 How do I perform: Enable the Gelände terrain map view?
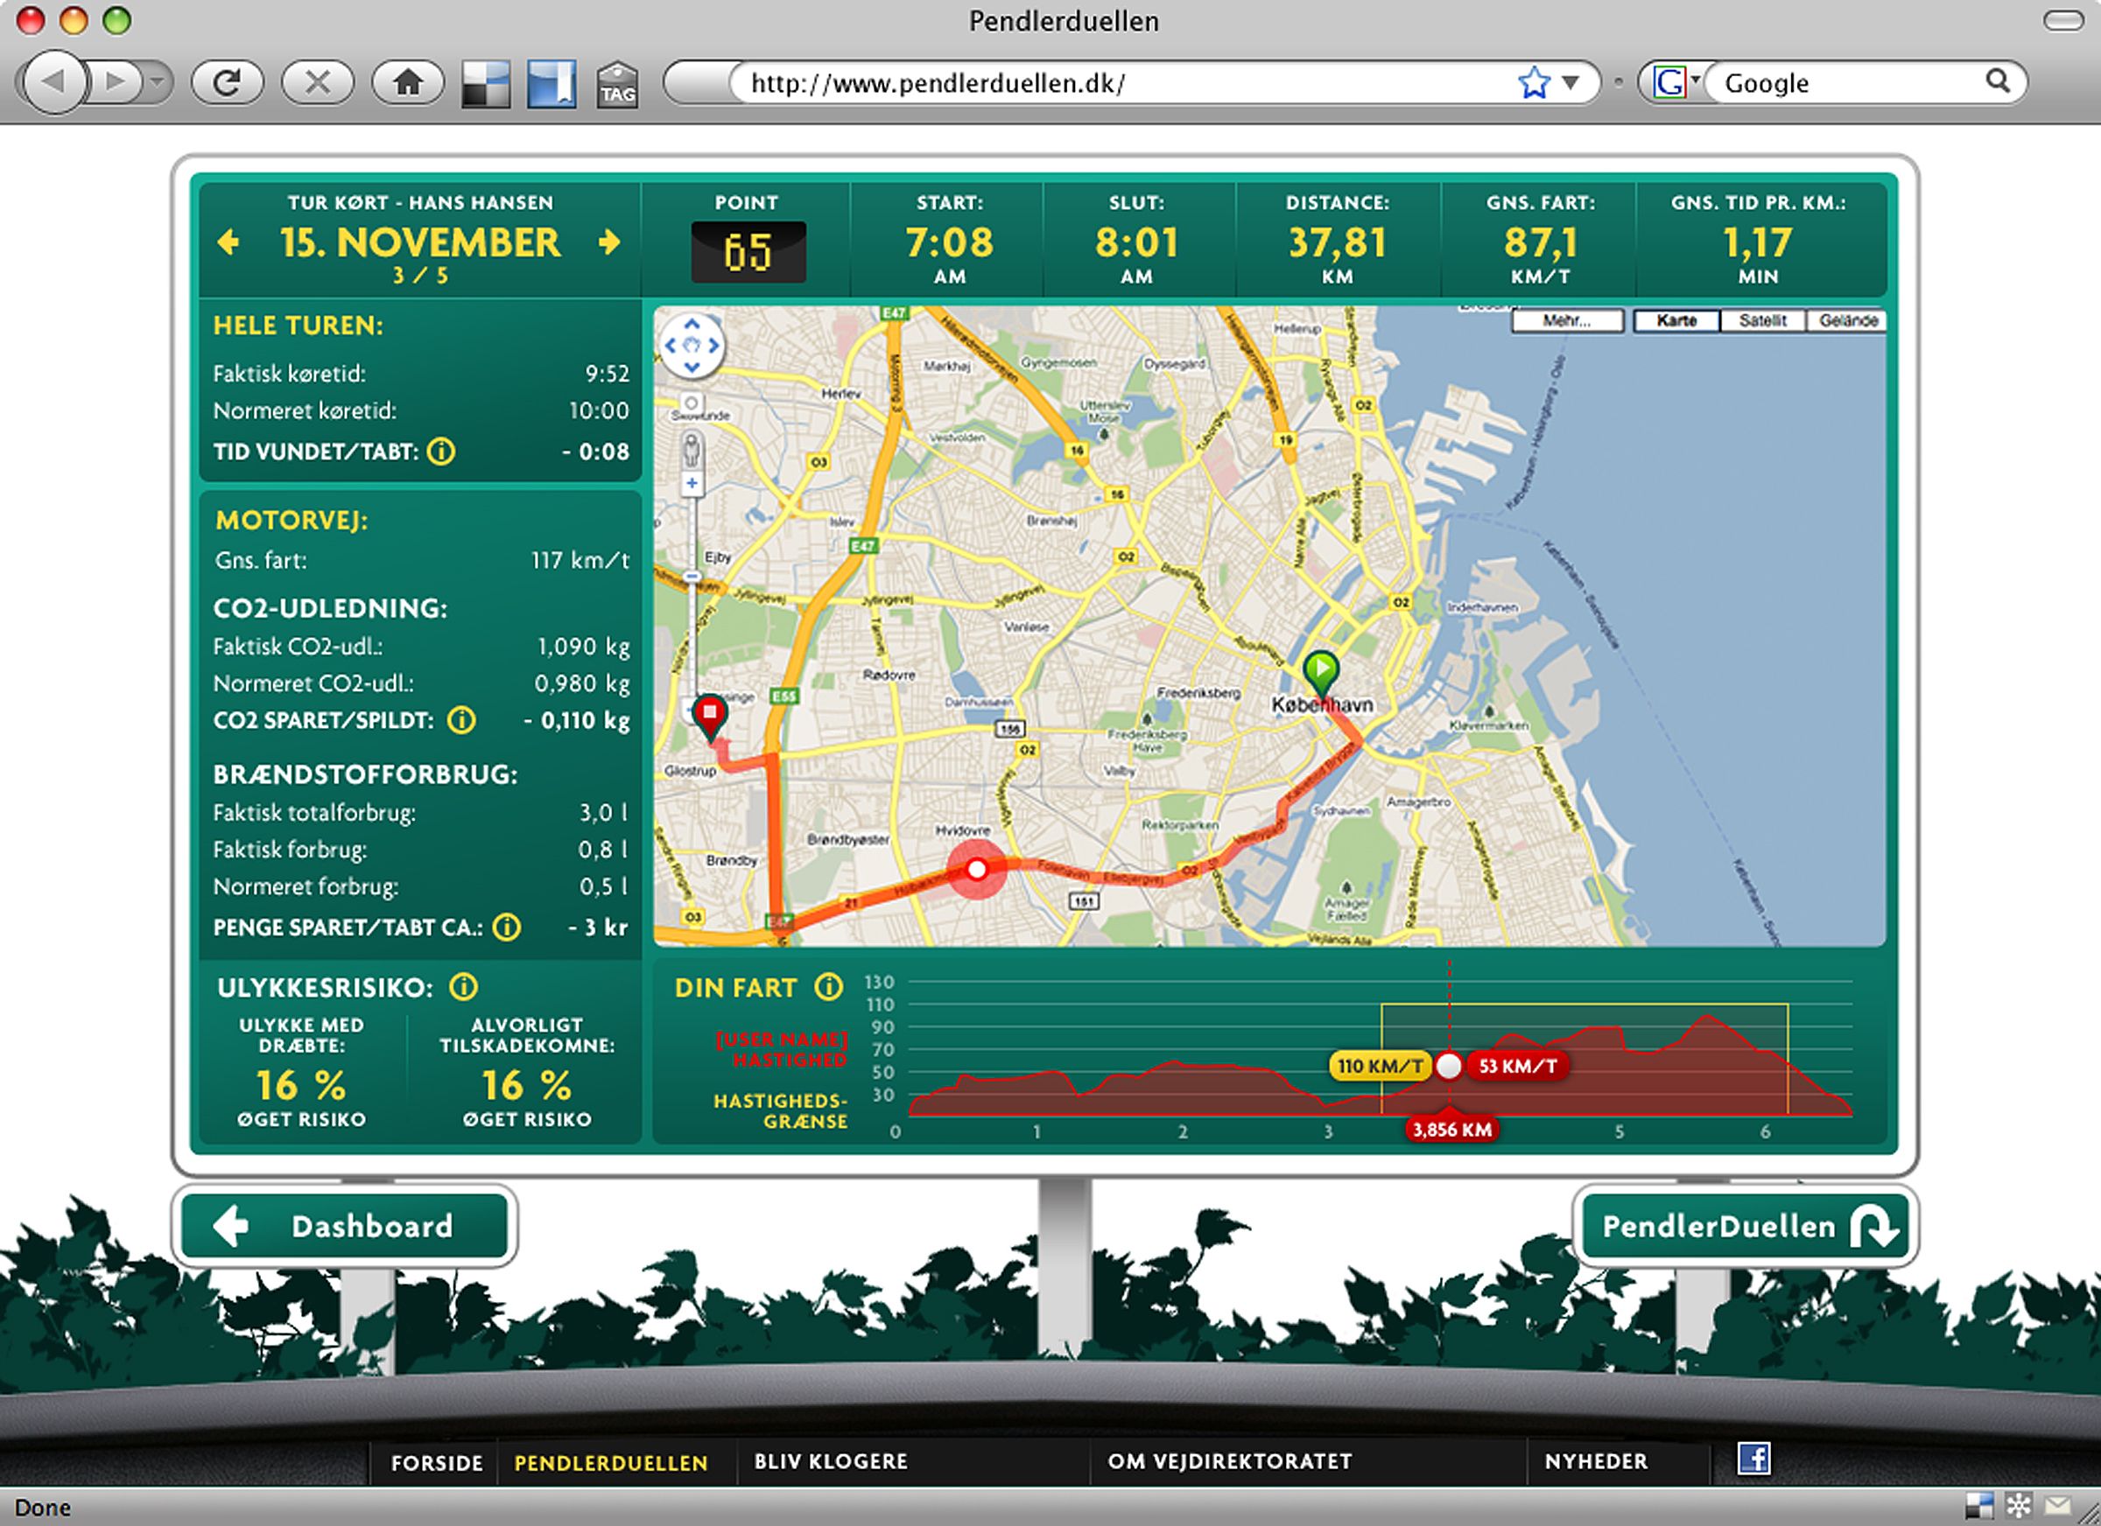(1847, 321)
